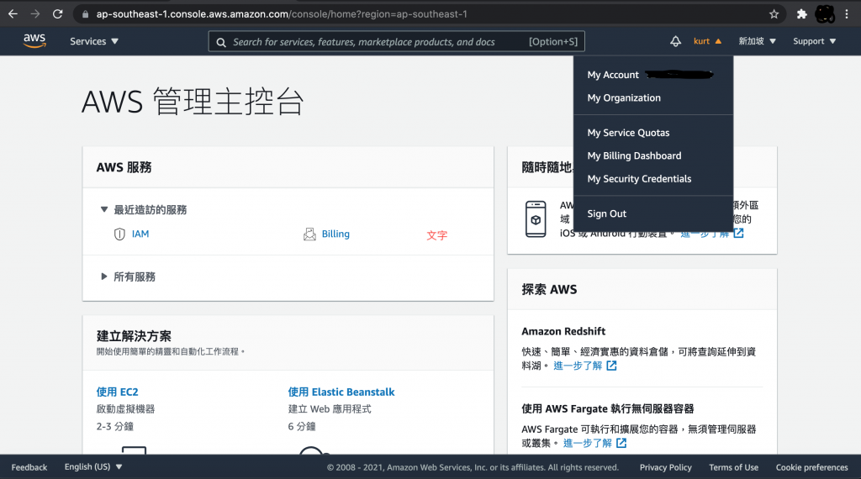This screenshot has width=861, height=479.
Task: Open My Billing Dashboard
Action: (634, 155)
